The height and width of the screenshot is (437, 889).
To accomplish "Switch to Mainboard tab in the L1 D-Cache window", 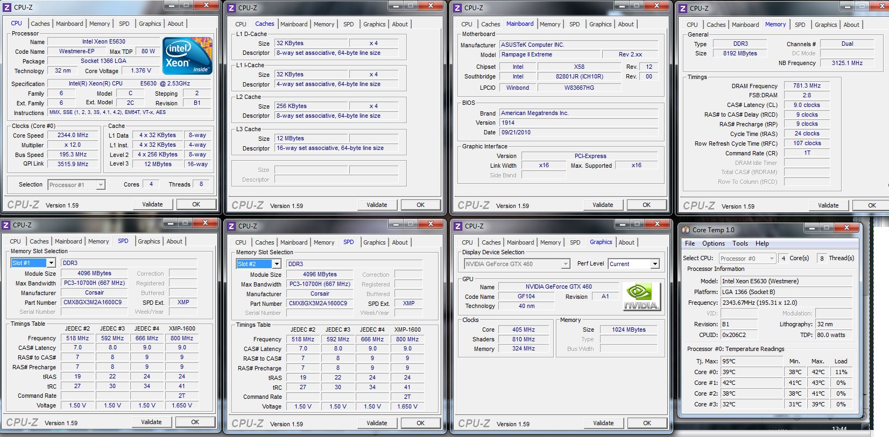I will 294,24.
